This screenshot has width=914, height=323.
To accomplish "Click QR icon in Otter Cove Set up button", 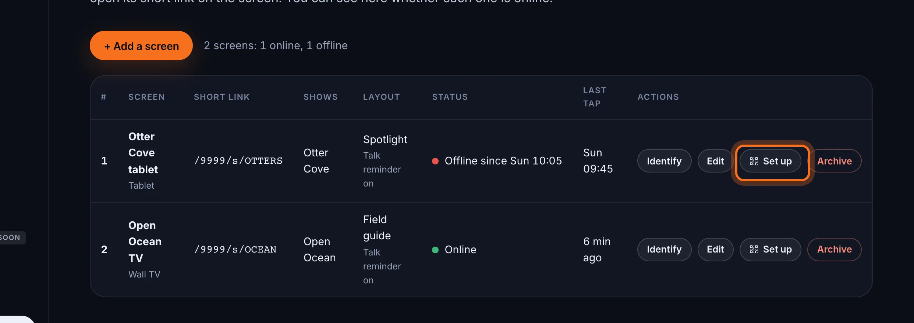I will tap(754, 161).
